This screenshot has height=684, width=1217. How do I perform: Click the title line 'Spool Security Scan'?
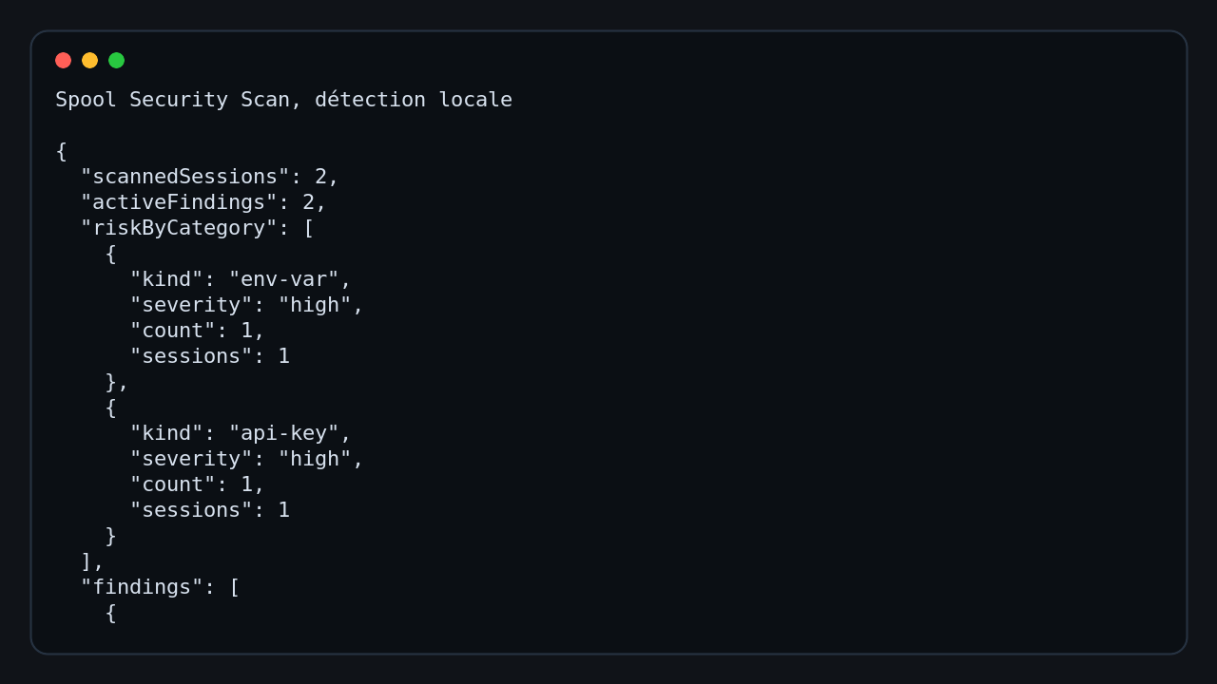(172, 100)
